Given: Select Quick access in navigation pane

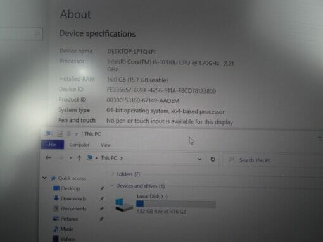Looking at the screenshot, I should (72, 178).
